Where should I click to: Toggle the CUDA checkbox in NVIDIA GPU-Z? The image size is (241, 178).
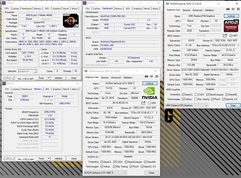click(x=114, y=162)
